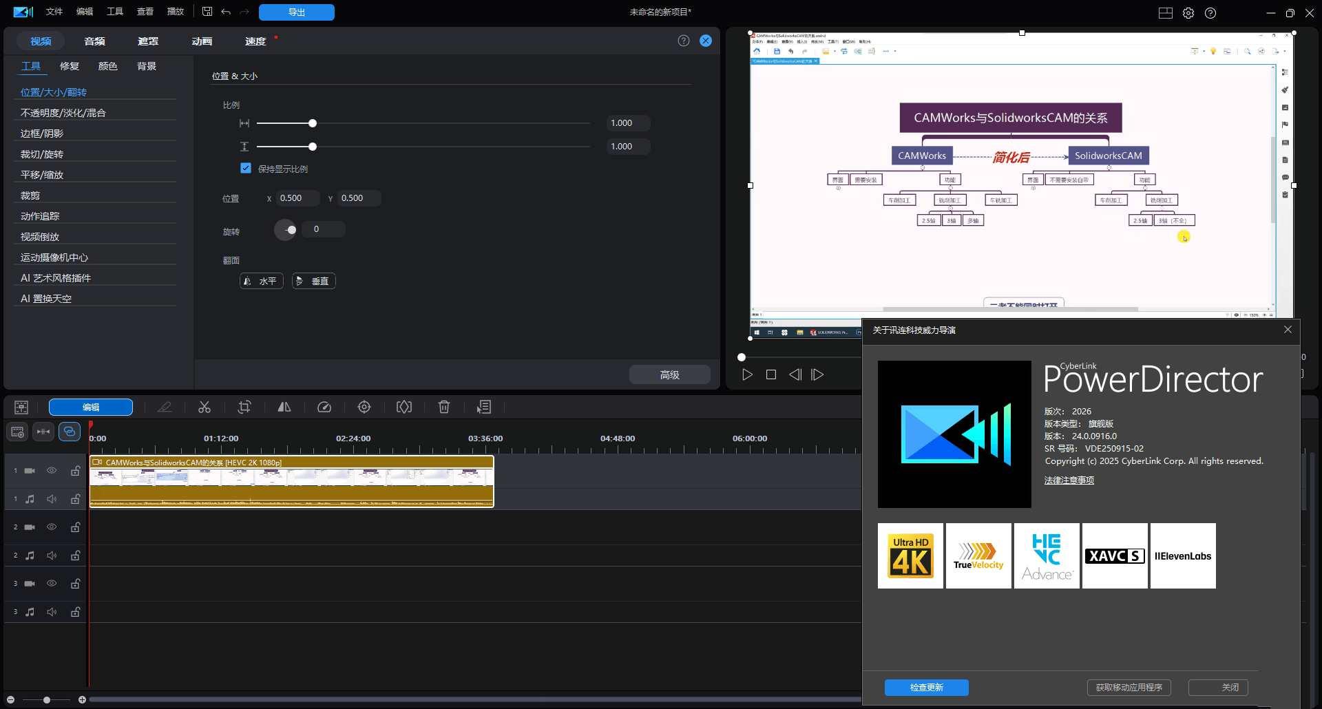
Task: Uncheck the 保持显示比例 checkbox
Action: tap(246, 168)
